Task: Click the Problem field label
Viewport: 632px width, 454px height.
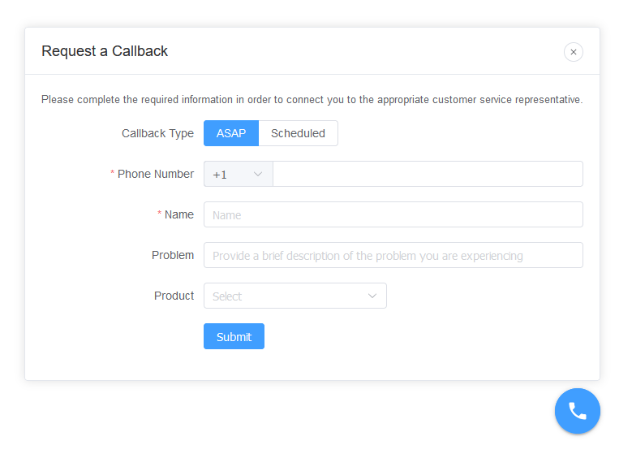Action: click(173, 255)
